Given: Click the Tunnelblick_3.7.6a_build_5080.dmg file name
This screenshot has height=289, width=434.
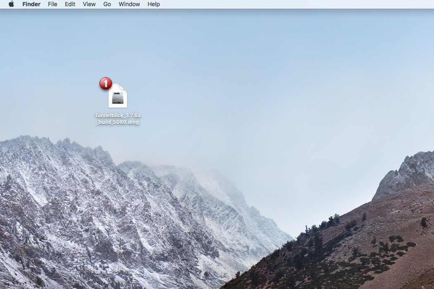Looking at the screenshot, I should click(117, 118).
